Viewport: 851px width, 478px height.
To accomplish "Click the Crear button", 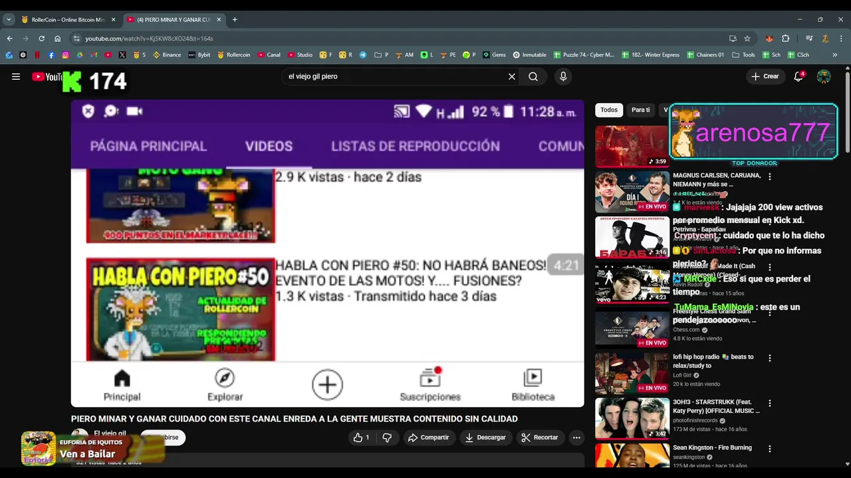I will [765, 76].
